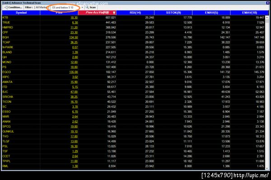The width and height of the screenshot is (271, 180).
Task: Sort by Symbol column header
Action: [x=21, y=13]
